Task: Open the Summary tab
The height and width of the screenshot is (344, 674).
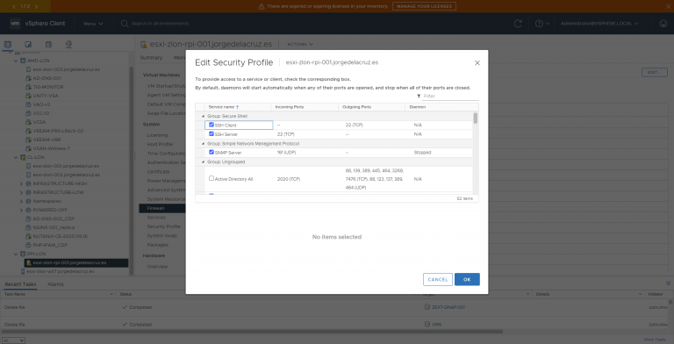Action: (x=151, y=58)
